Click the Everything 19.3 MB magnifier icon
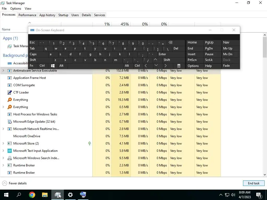The width and height of the screenshot is (267, 200). pos(10,100)
